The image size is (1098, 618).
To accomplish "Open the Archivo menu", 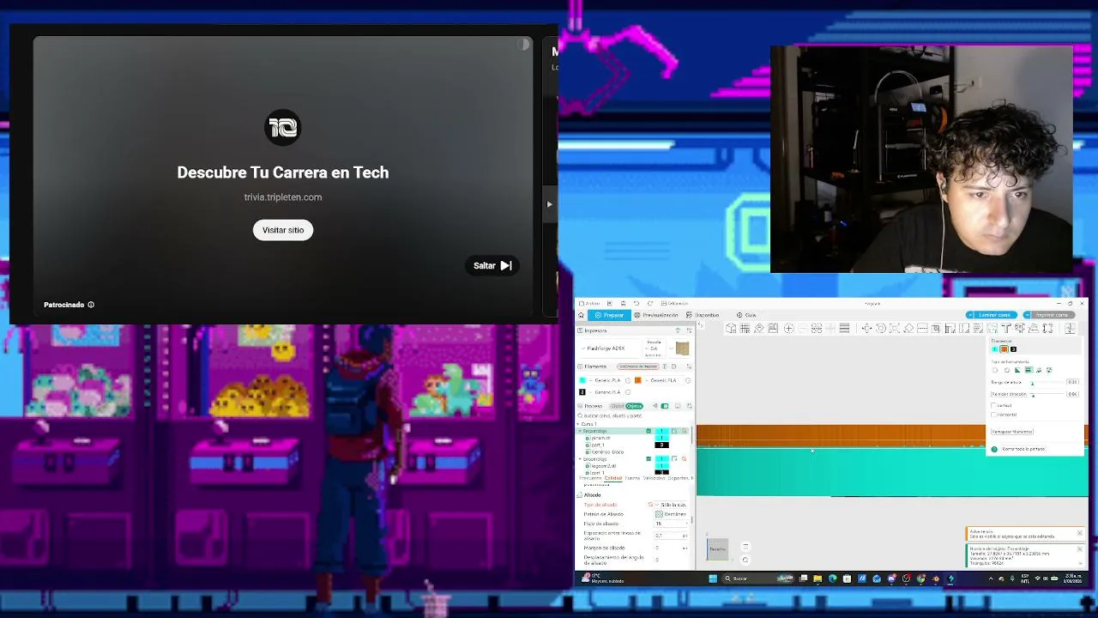I will click(x=590, y=303).
